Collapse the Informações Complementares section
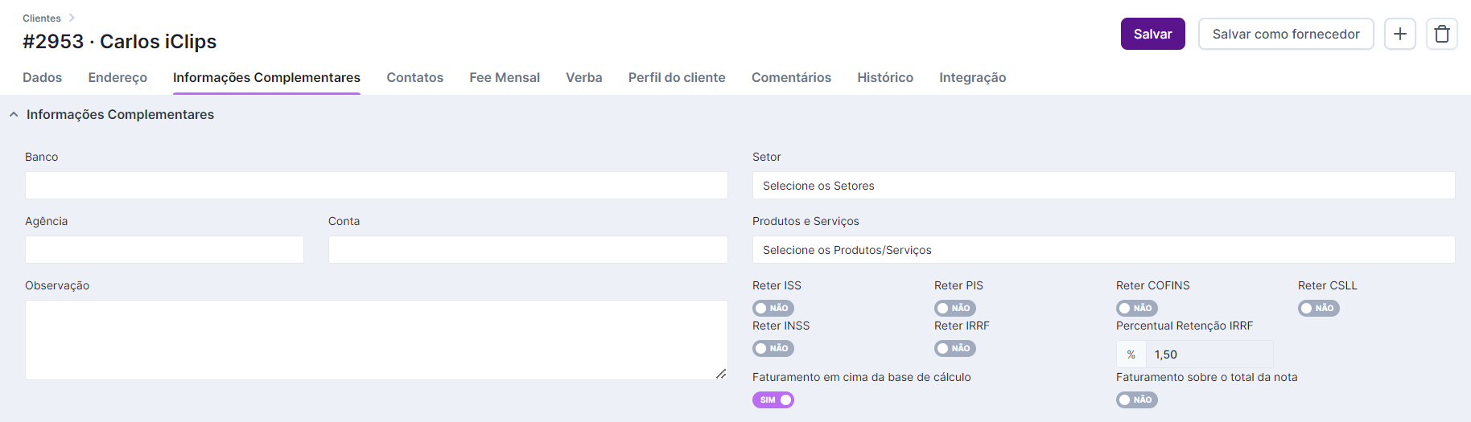 pos(14,115)
